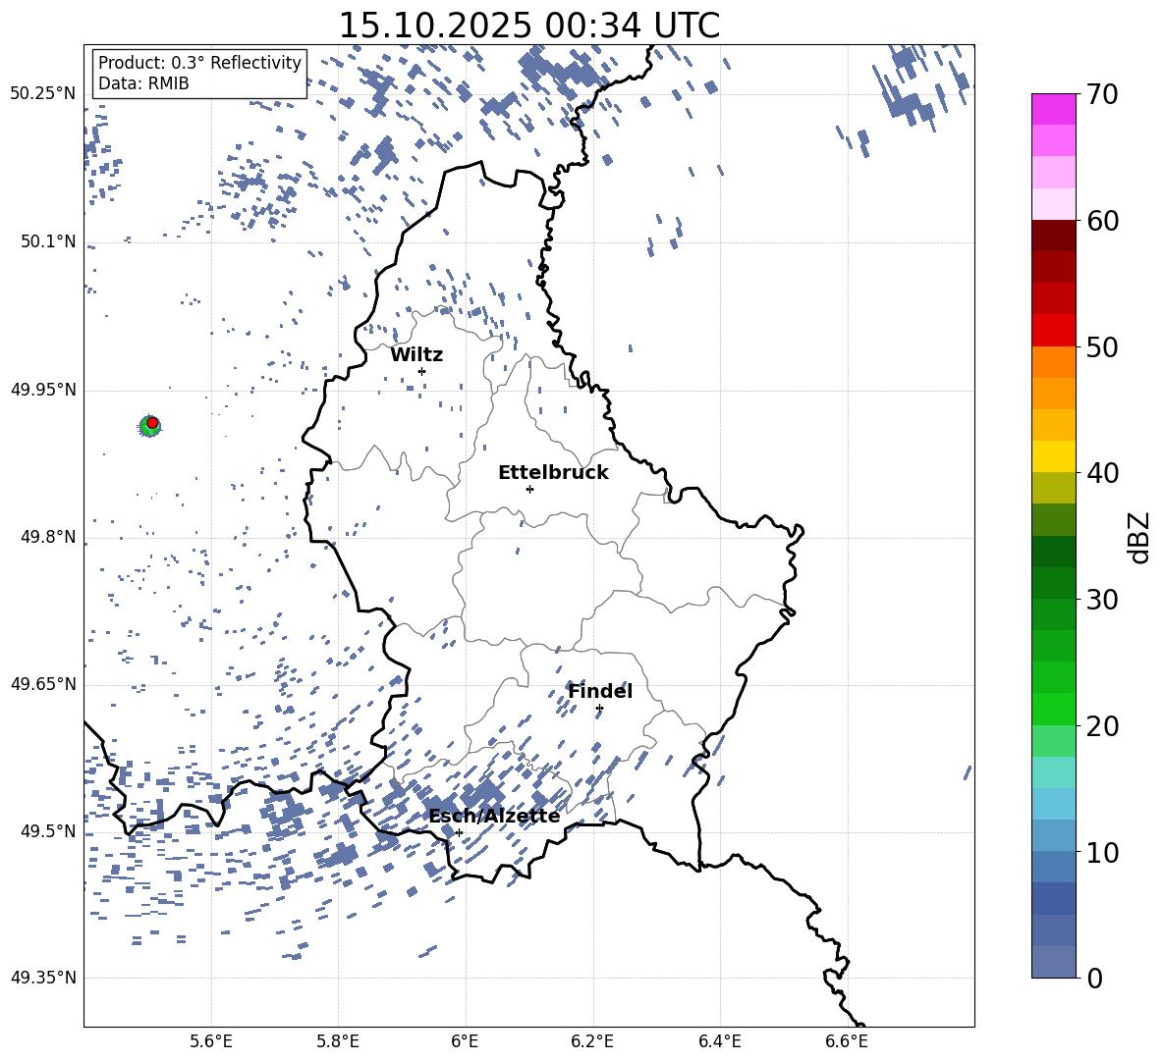Click the Esch/Alzette city label

[x=494, y=816]
